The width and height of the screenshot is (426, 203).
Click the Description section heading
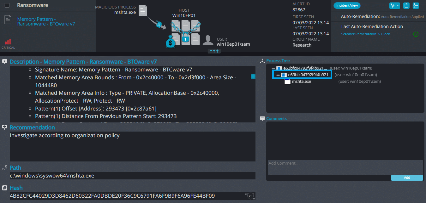pyautogui.click(x=83, y=62)
